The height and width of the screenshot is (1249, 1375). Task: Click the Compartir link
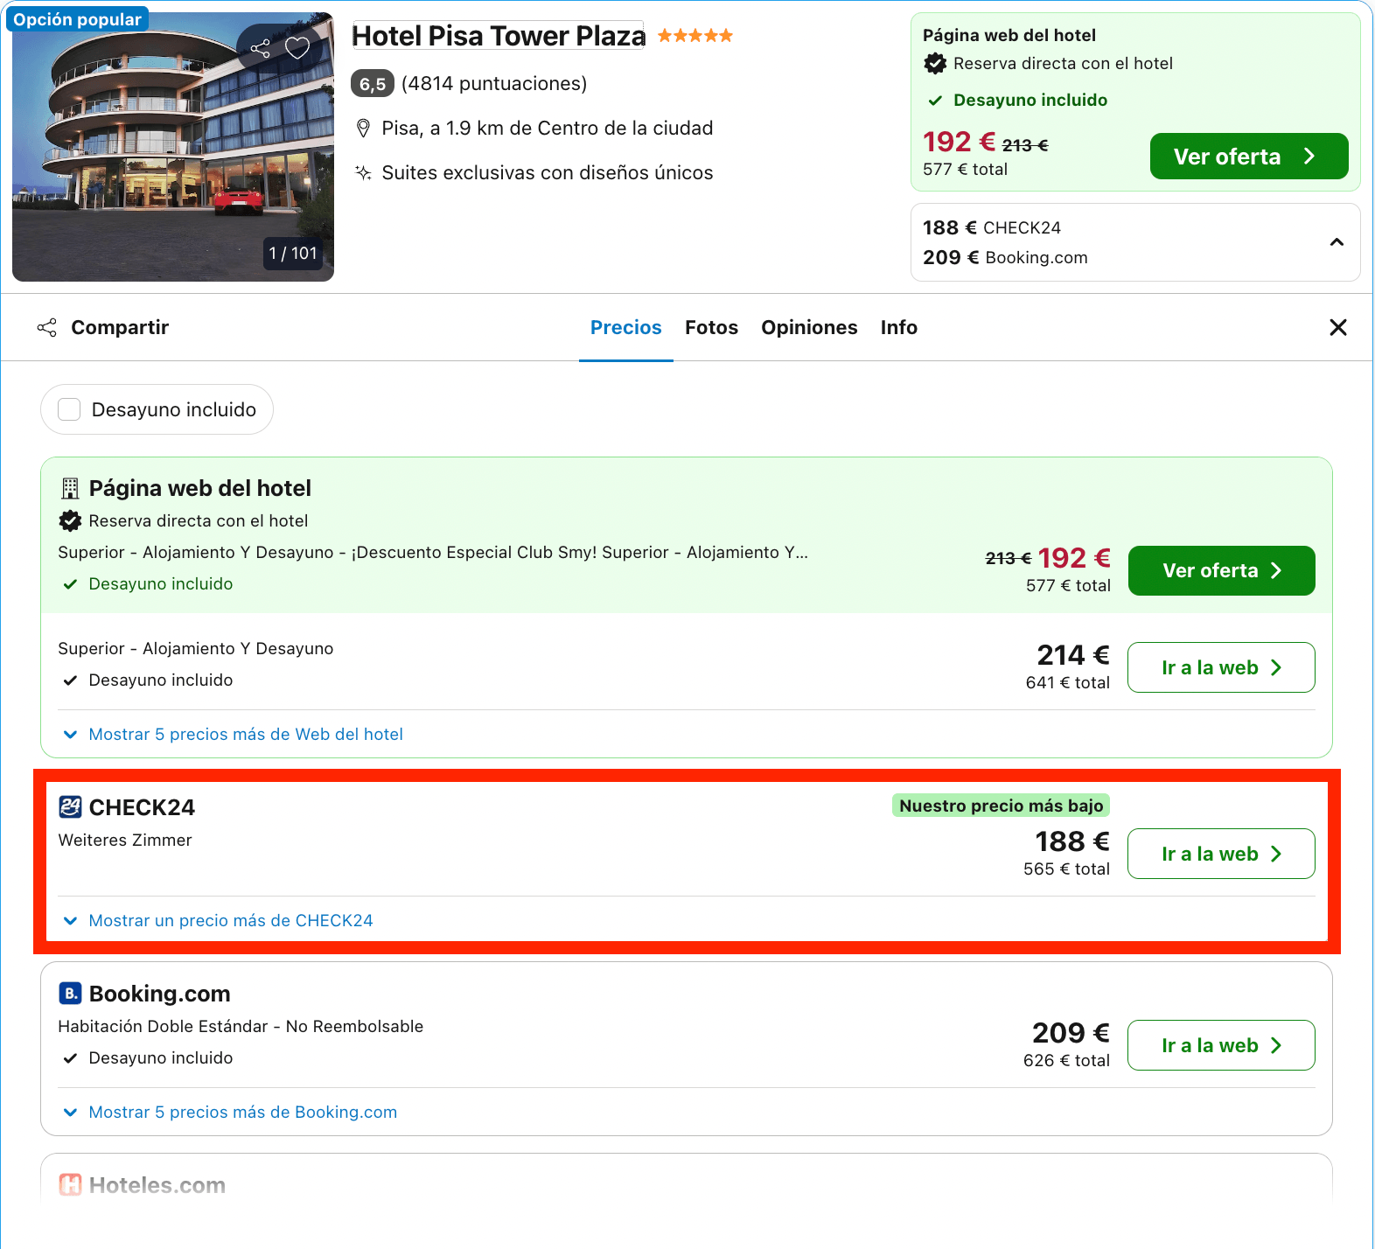[x=120, y=327]
